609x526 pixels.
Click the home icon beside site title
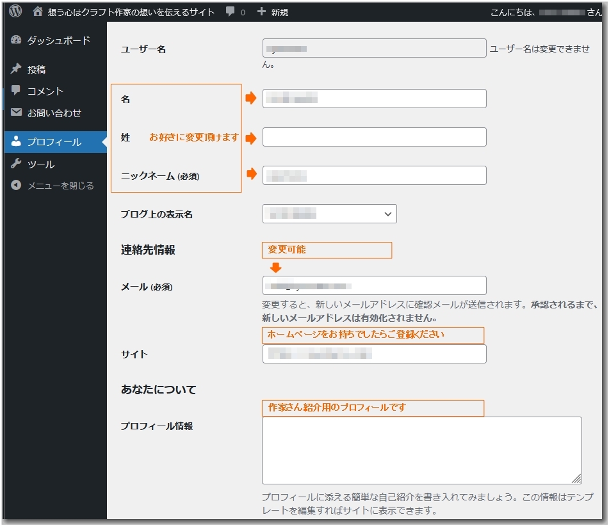click(38, 12)
